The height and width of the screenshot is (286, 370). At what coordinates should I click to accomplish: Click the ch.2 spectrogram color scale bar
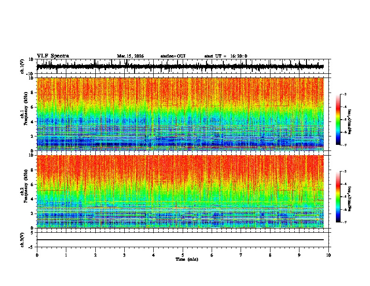point(338,197)
